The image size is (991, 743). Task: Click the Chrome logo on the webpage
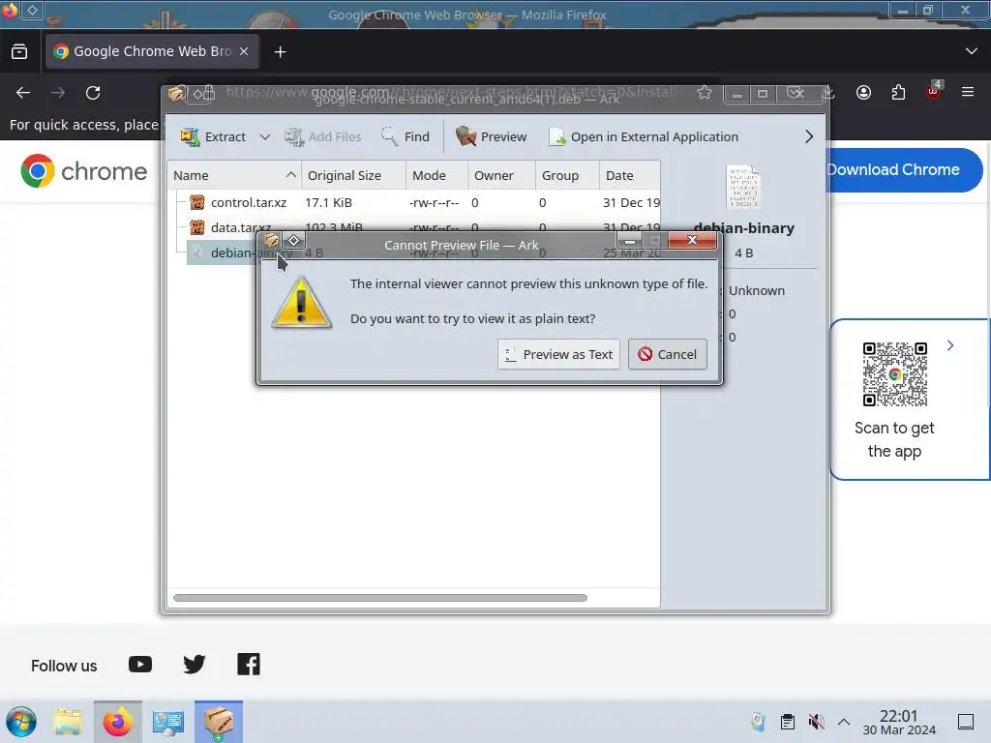point(83,171)
